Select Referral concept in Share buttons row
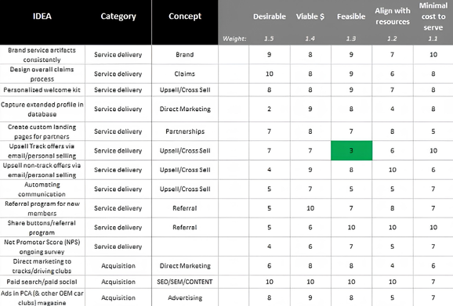The height and width of the screenshot is (306, 453). point(185,227)
